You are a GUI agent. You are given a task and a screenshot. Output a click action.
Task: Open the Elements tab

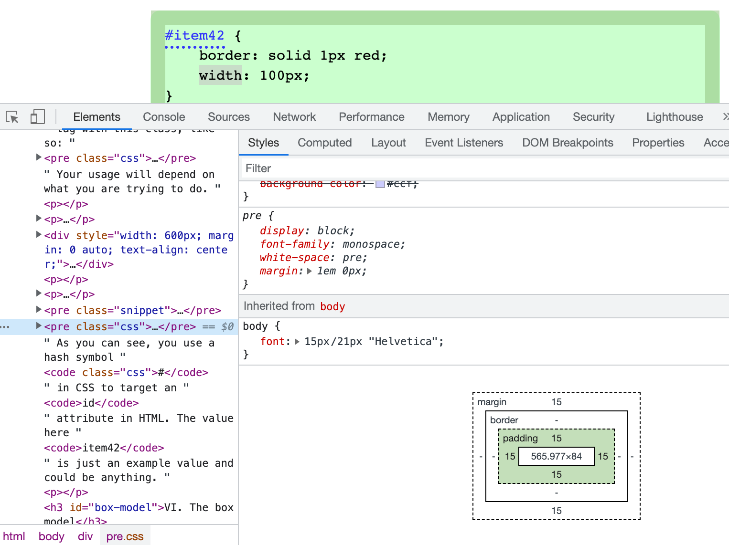click(96, 117)
